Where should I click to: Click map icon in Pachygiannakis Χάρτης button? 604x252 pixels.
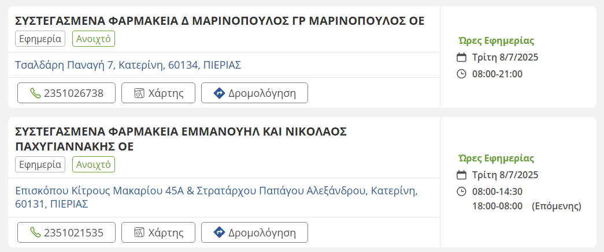tap(139, 232)
